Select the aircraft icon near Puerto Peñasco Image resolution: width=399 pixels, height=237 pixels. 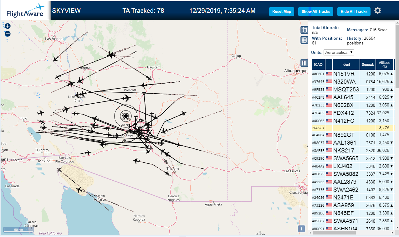point(79,190)
